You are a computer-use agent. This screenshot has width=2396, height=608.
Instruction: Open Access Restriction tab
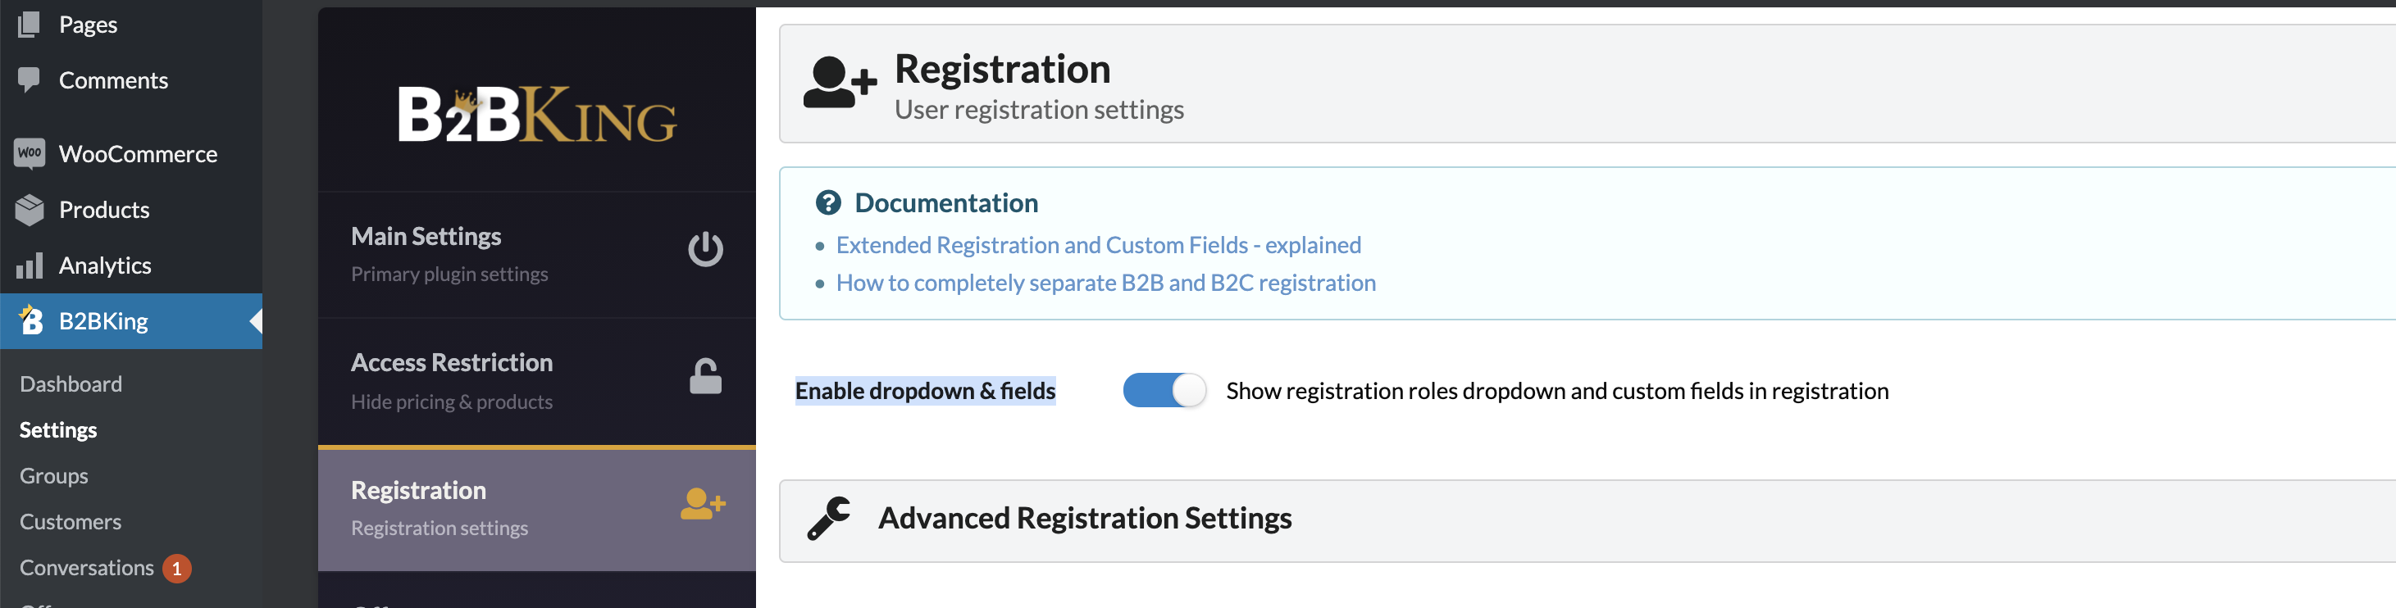(x=537, y=381)
